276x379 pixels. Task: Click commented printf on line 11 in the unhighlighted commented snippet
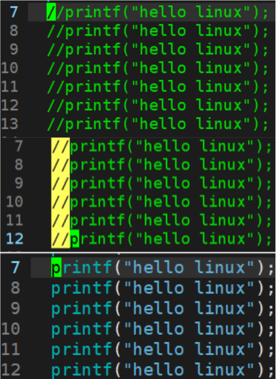pyautogui.click(x=157, y=86)
